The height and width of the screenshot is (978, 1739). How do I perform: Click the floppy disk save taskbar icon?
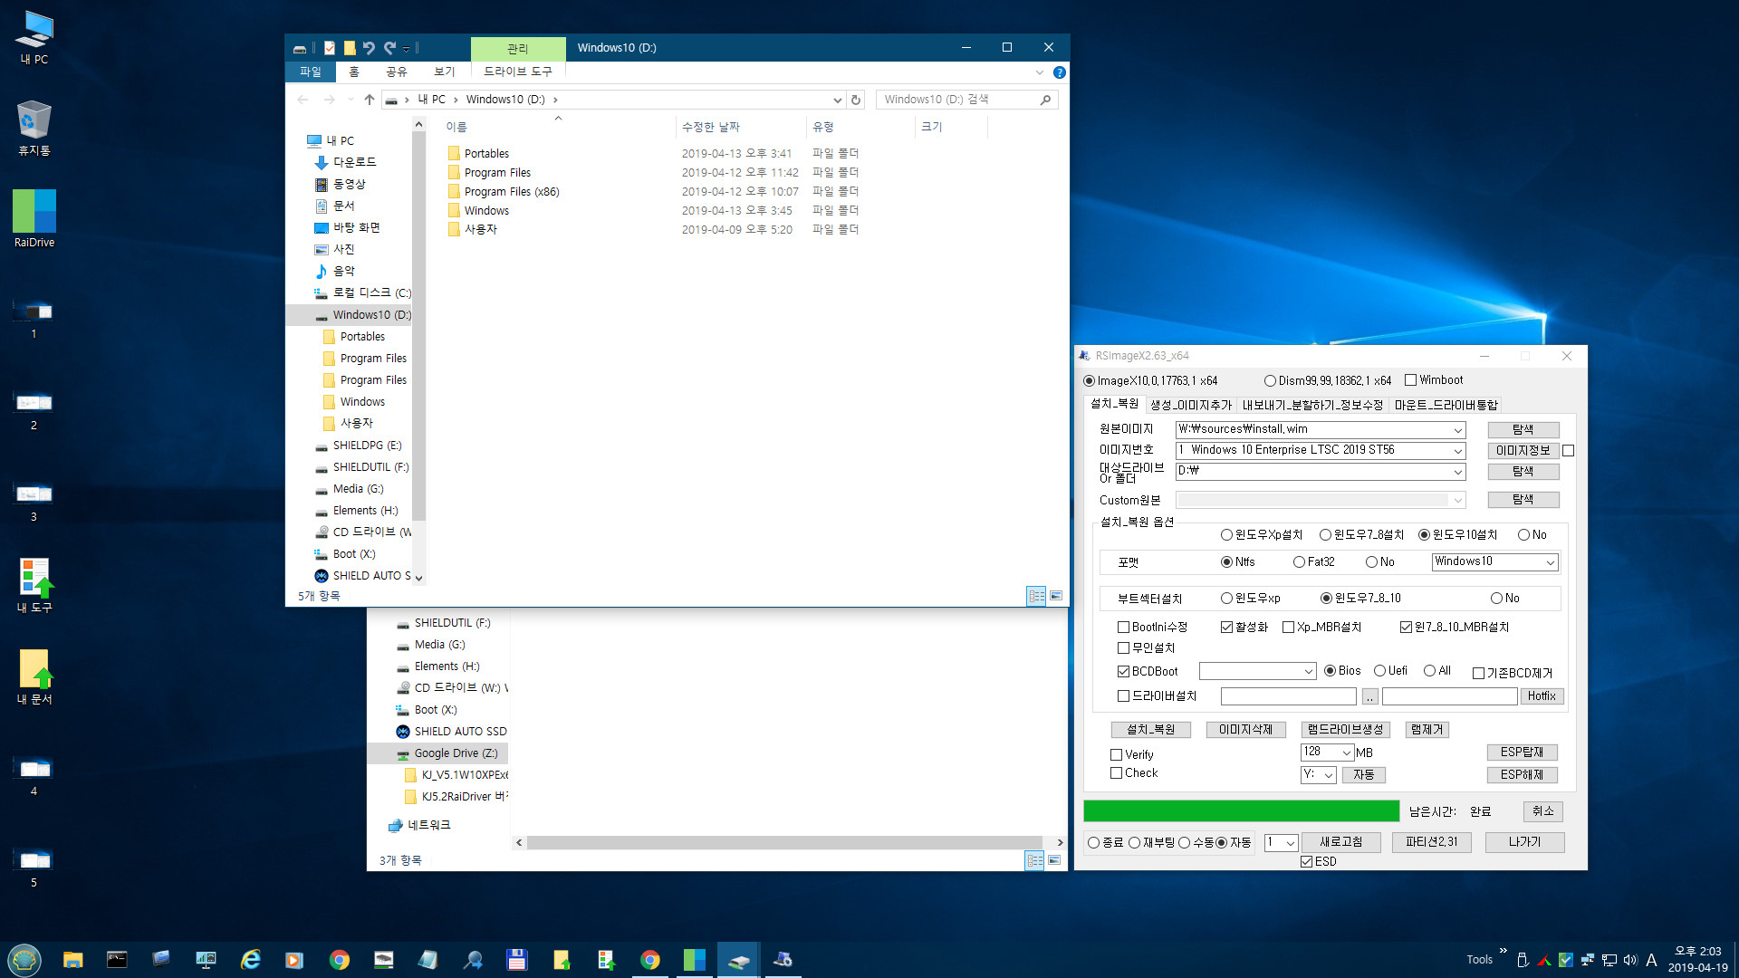tap(516, 960)
